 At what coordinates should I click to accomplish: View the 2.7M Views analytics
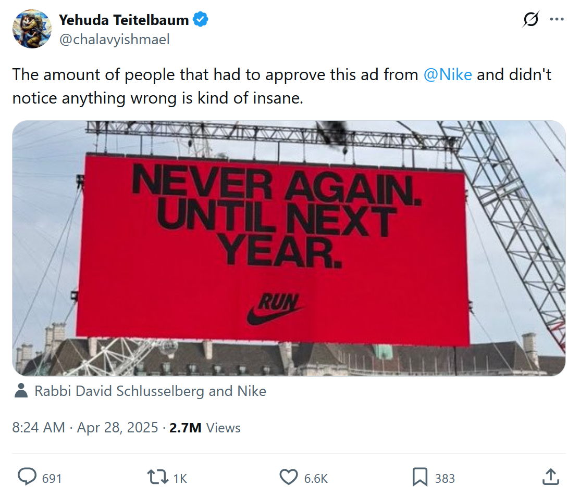click(x=205, y=428)
